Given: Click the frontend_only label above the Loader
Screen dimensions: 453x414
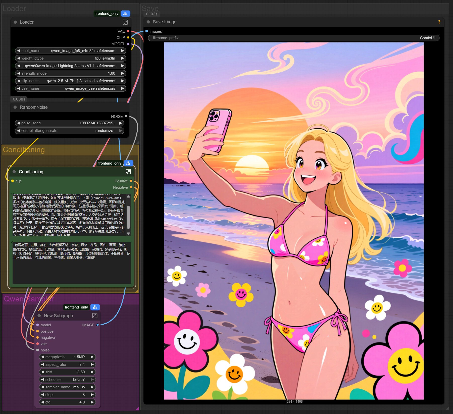Looking at the screenshot, I should 107,14.
